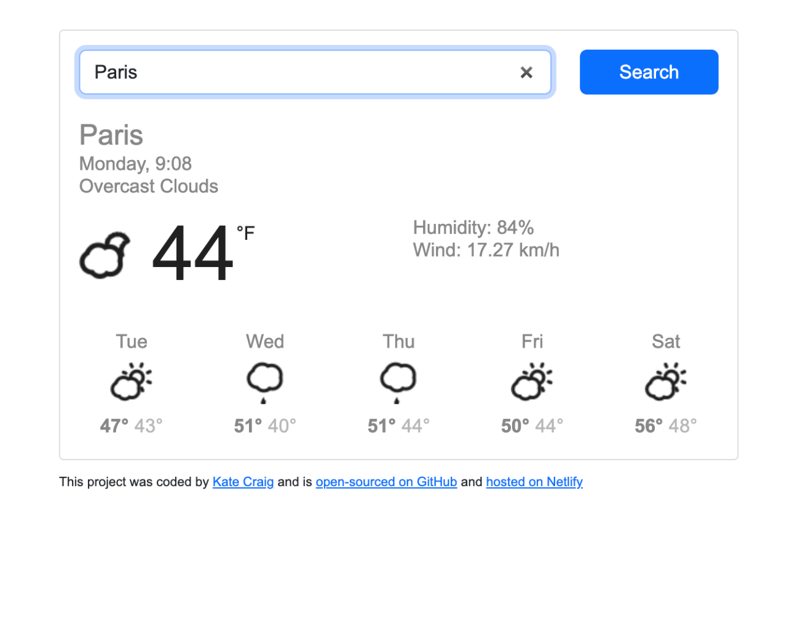Image resolution: width=787 pixels, height=630 pixels.
Task: Click the Wind speed value
Action: pyautogui.click(x=486, y=250)
